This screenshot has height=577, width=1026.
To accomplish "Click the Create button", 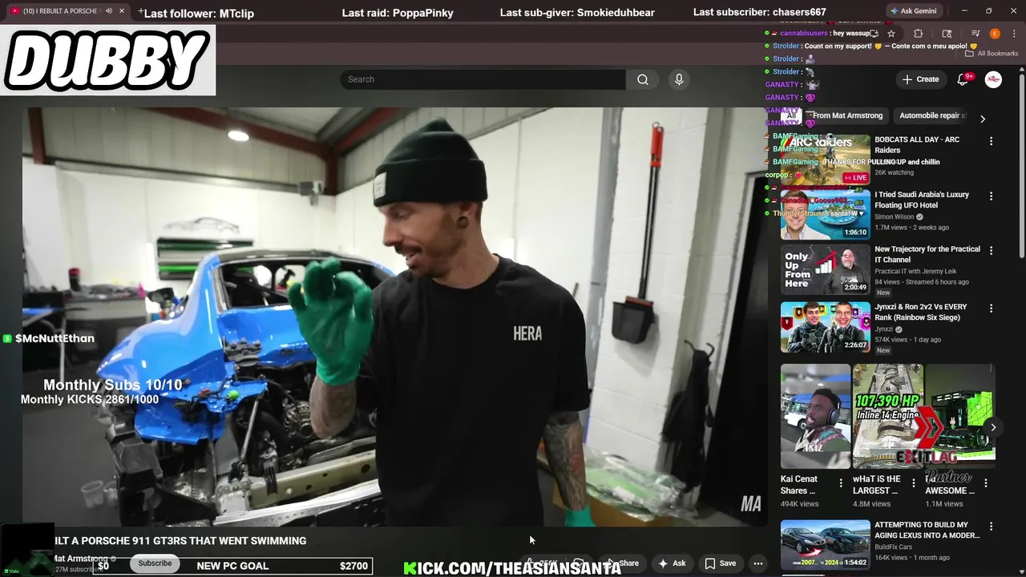I will (920, 79).
